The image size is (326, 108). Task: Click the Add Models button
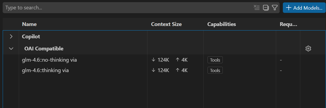[x=304, y=8]
